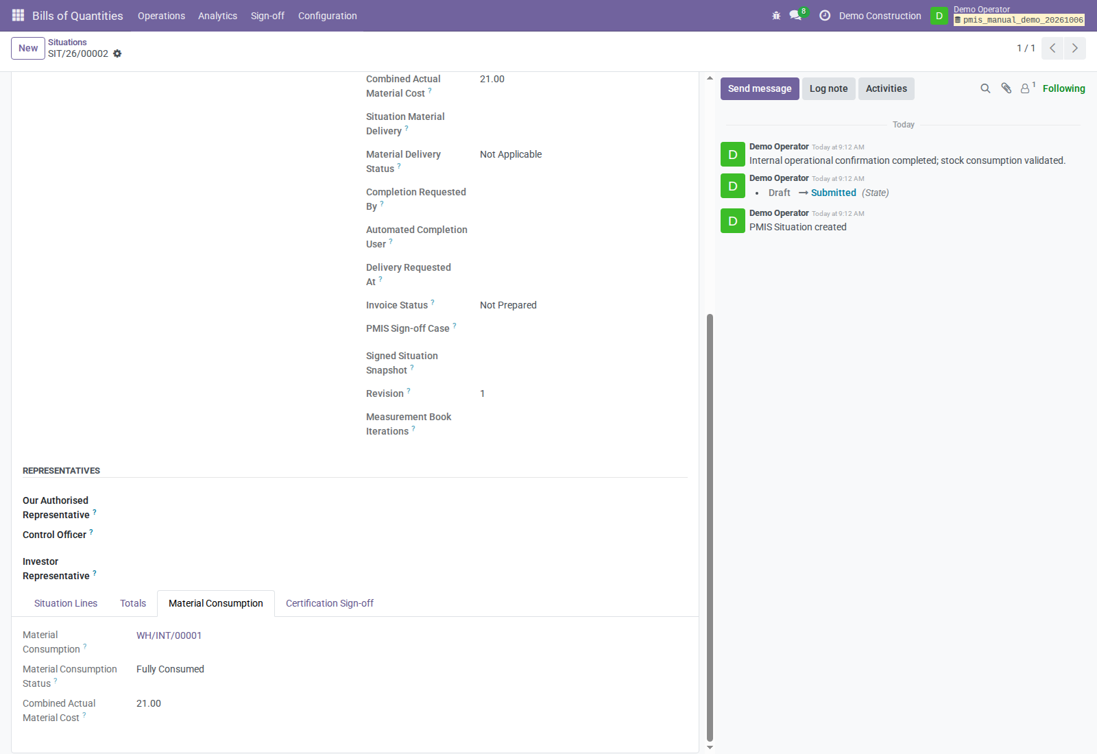Show followers via the person icon
The height and width of the screenshot is (754, 1097).
(1027, 88)
